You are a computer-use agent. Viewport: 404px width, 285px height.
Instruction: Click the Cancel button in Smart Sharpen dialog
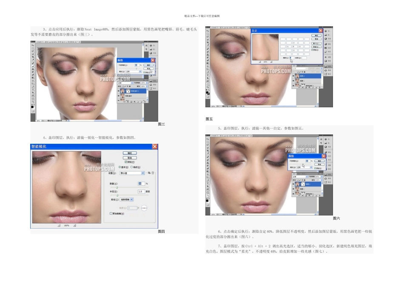click(x=129, y=157)
